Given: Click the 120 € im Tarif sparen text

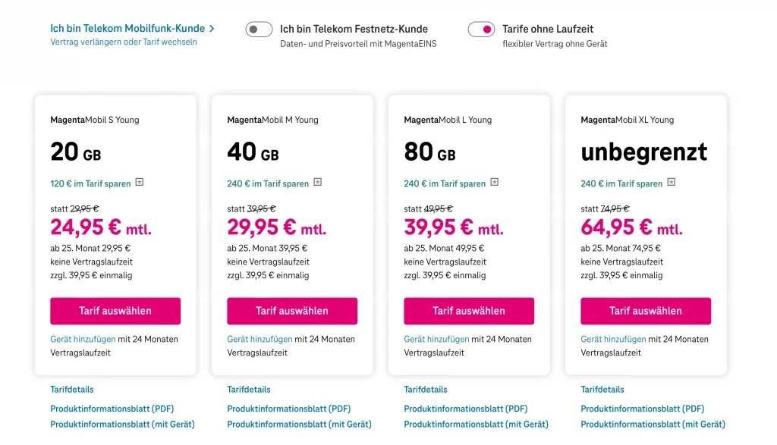Looking at the screenshot, I should pyautogui.click(x=91, y=183).
